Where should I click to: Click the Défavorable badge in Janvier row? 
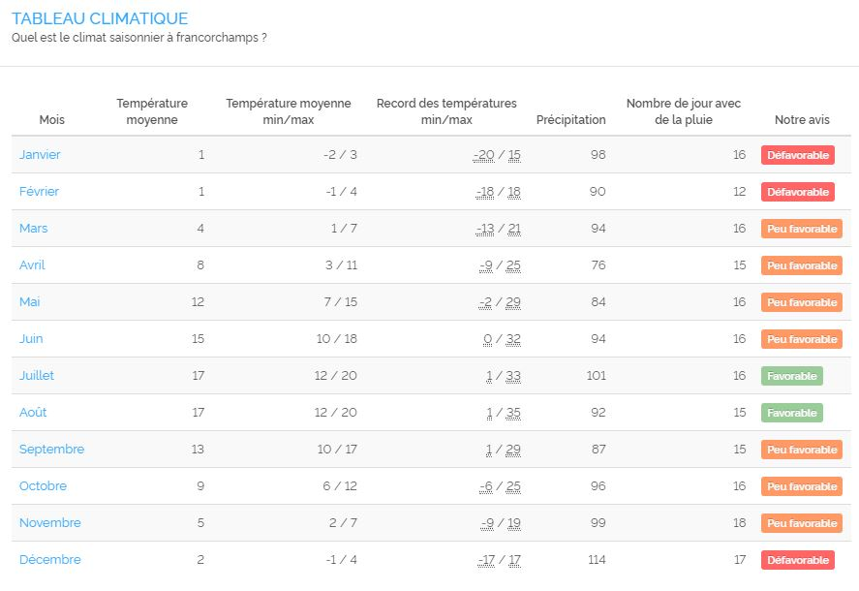(x=797, y=155)
